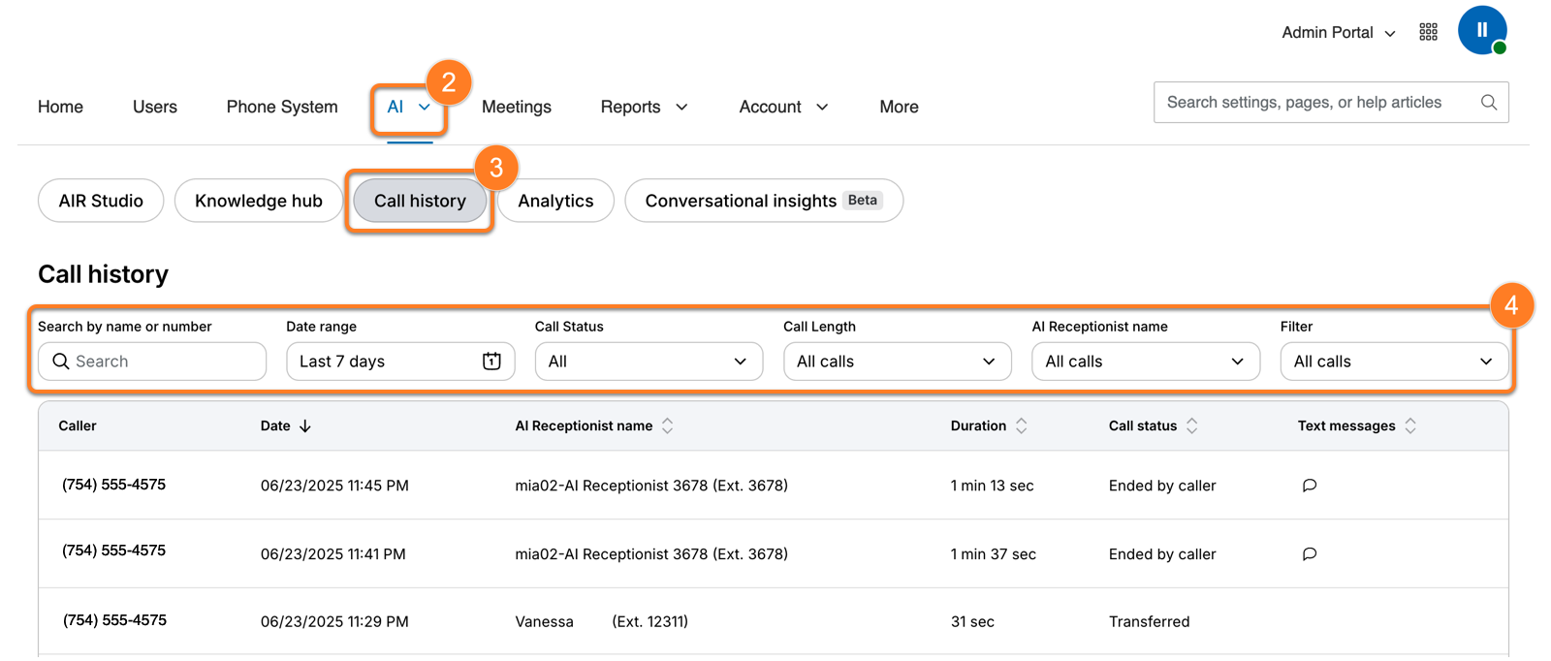Switch to the Analytics tab
This screenshot has width=1551, height=661.
tap(555, 201)
